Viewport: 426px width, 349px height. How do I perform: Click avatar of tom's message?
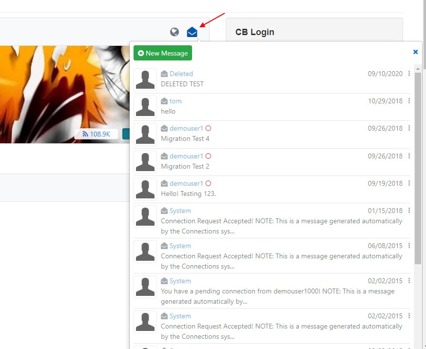click(x=145, y=107)
